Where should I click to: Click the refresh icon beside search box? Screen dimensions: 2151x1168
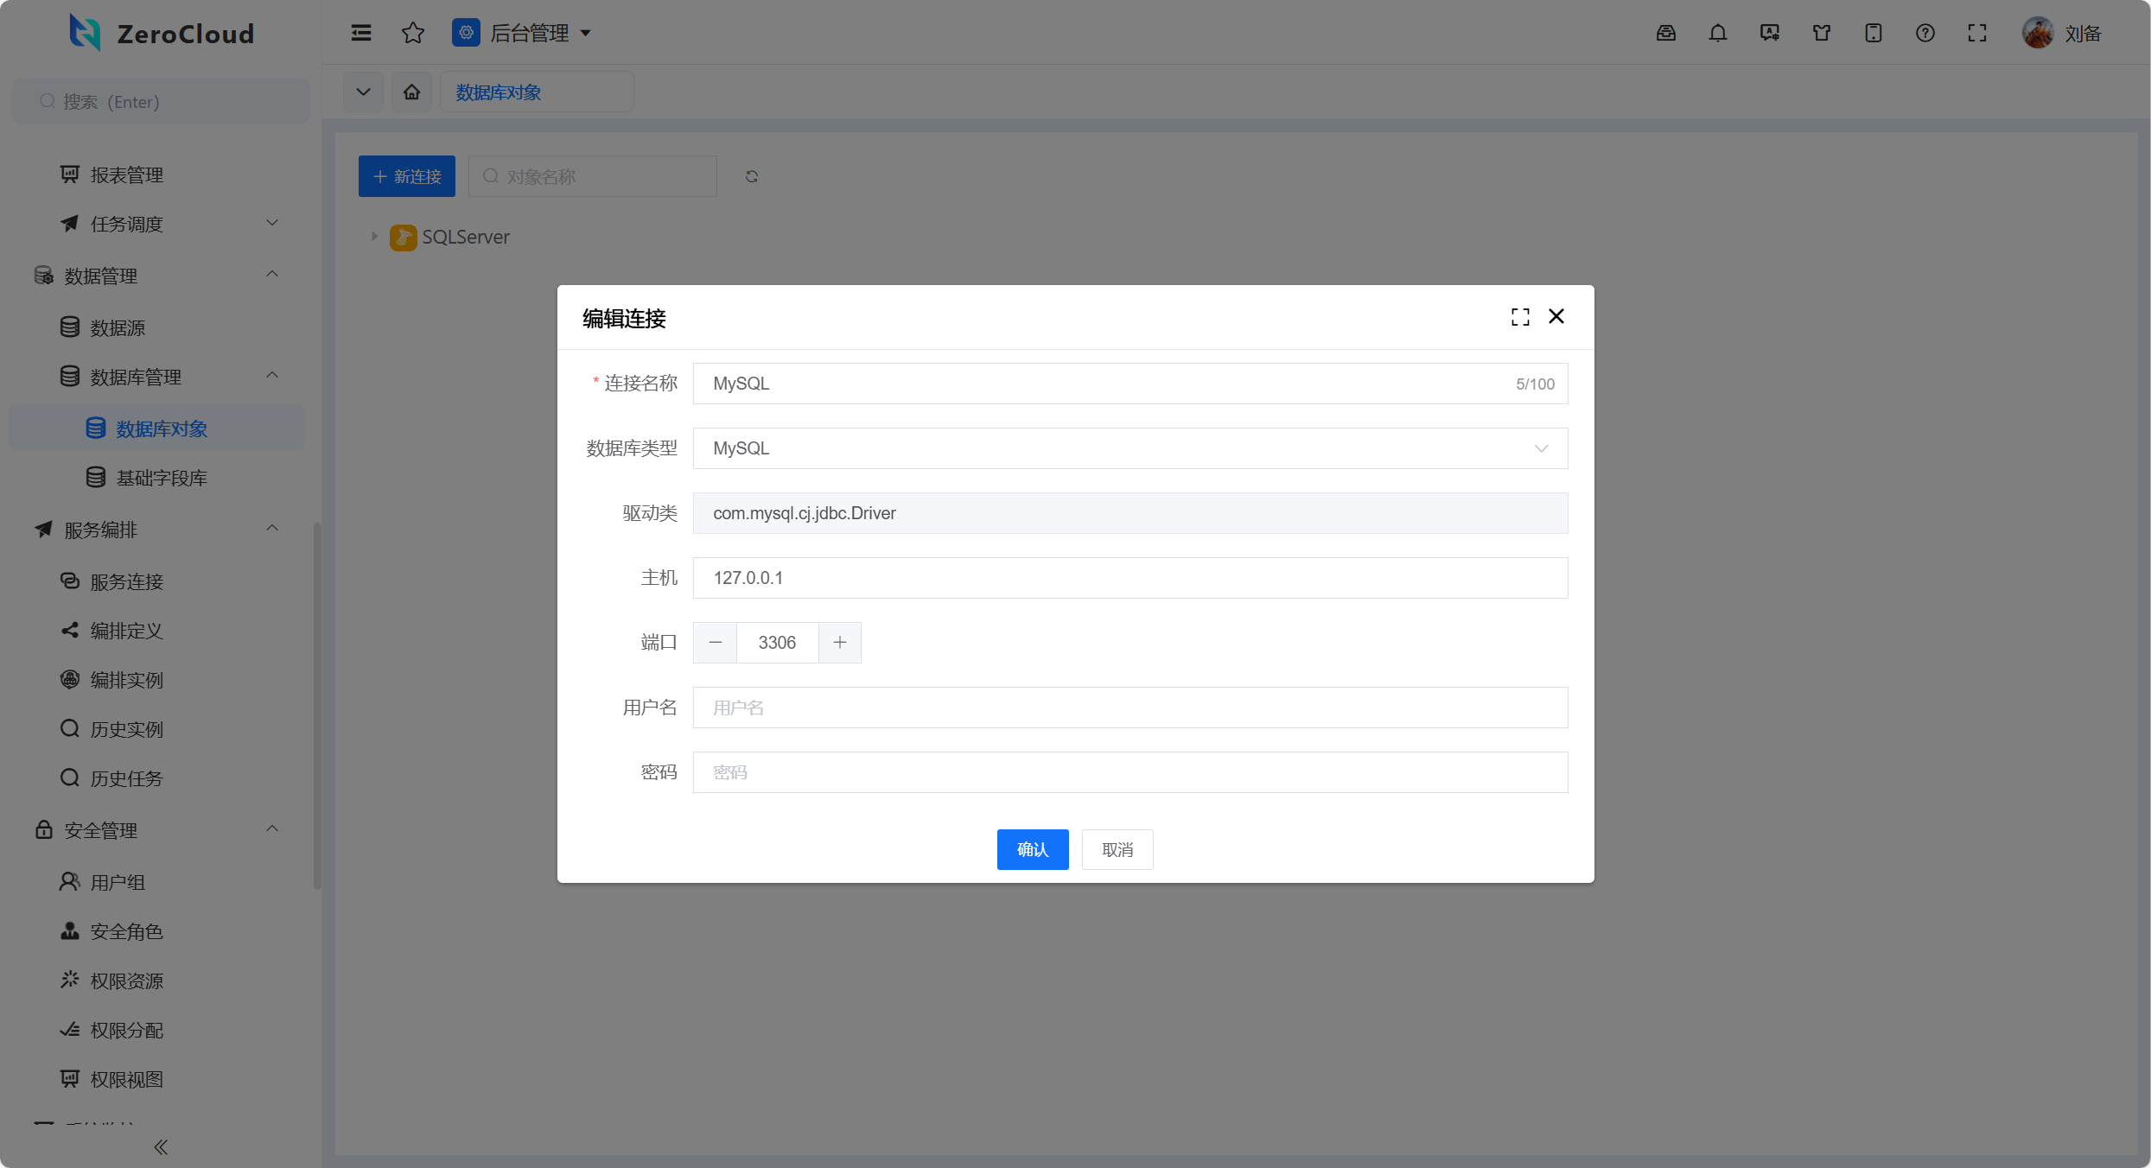pos(752,176)
